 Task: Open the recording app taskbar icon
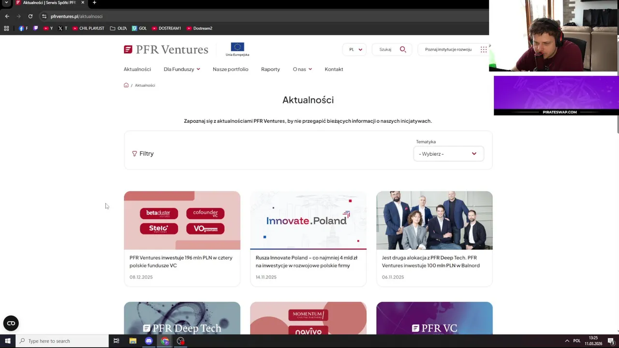pyautogui.click(x=180, y=341)
